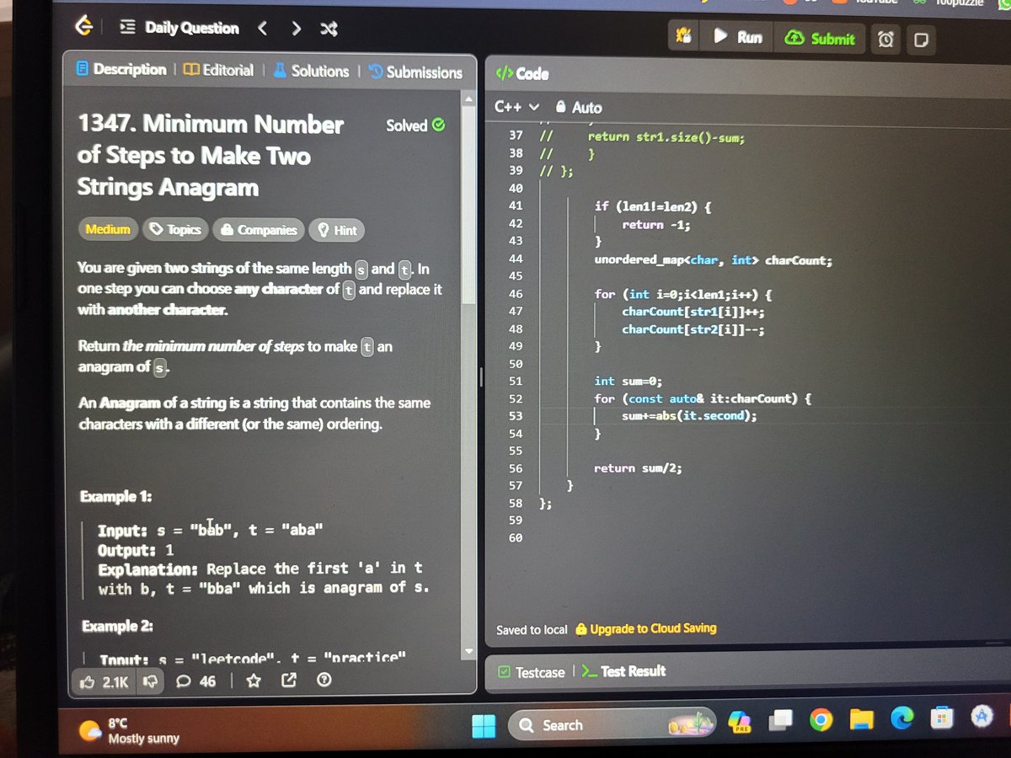This screenshot has height=758, width=1011.
Task: Submit the solution
Action: [820, 38]
